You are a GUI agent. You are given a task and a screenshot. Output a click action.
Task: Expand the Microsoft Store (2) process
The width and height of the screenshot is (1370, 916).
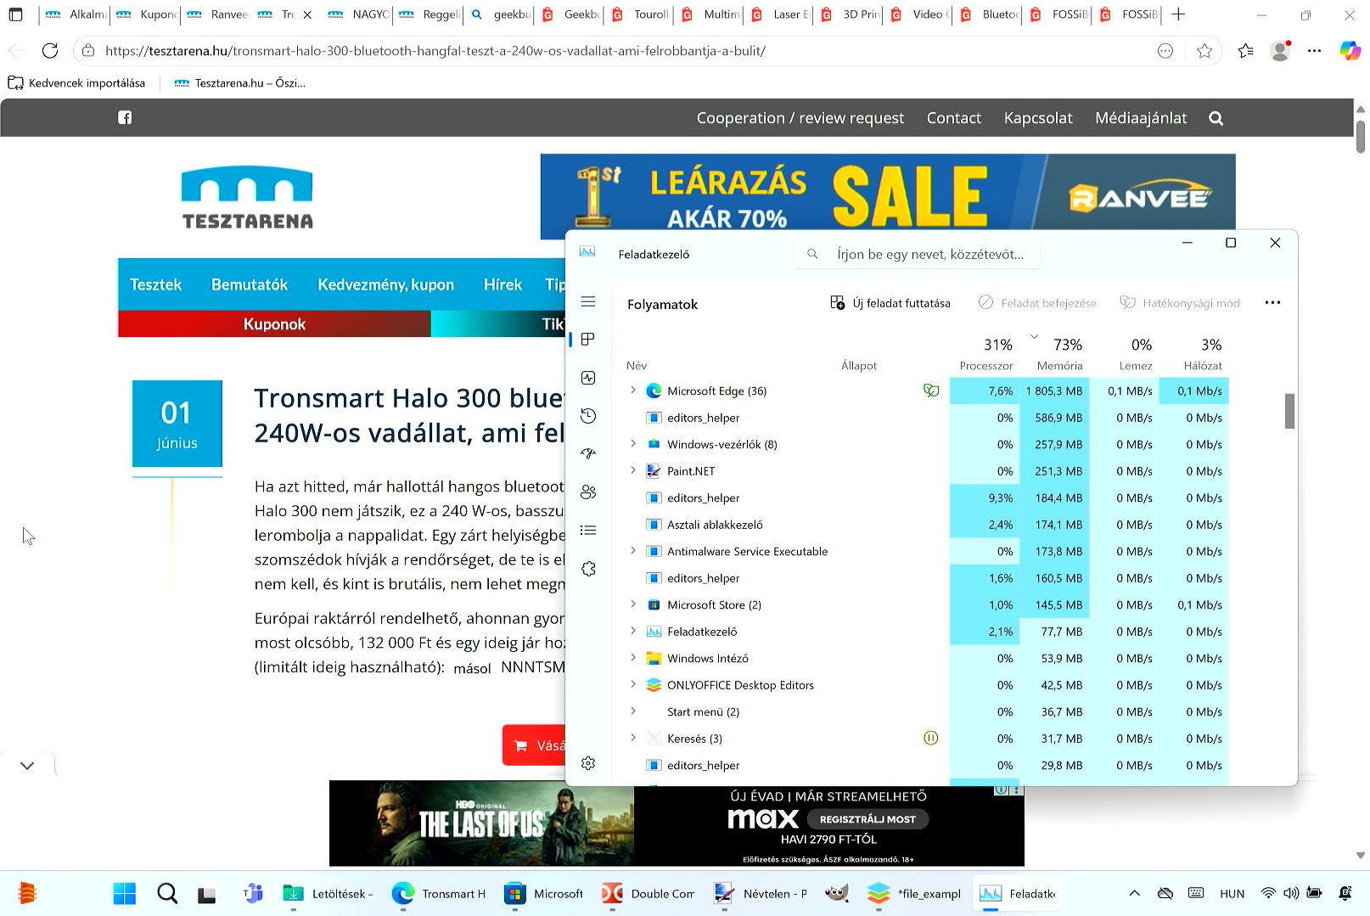[x=633, y=604]
